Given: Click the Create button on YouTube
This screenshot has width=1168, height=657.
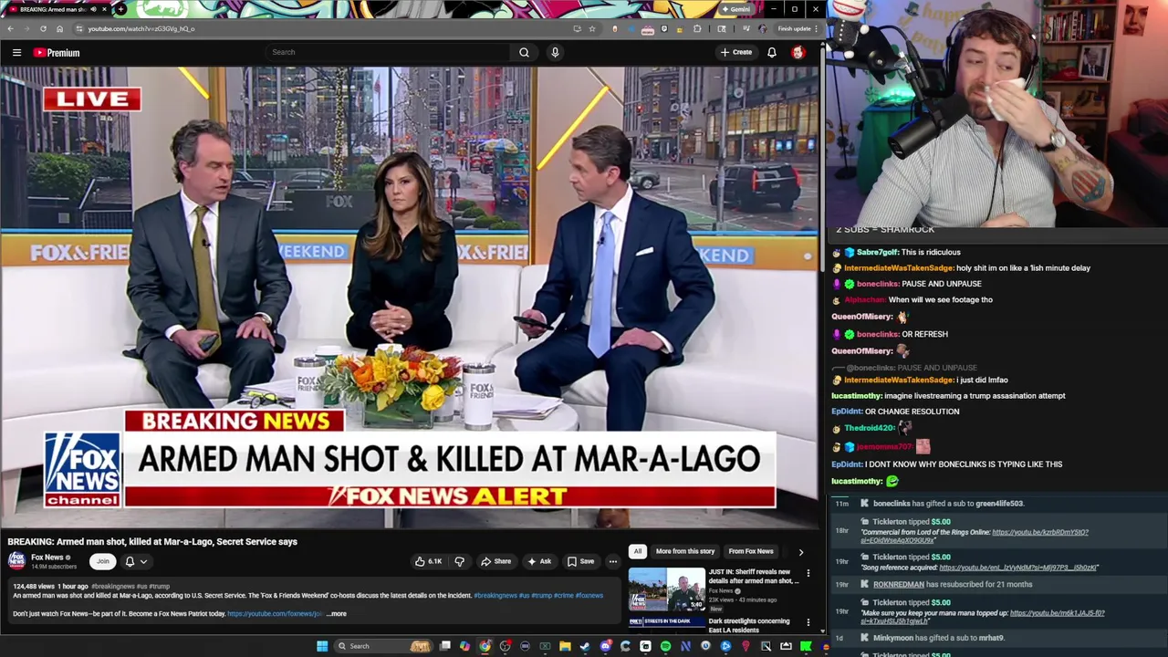Looking at the screenshot, I should pyautogui.click(x=736, y=52).
